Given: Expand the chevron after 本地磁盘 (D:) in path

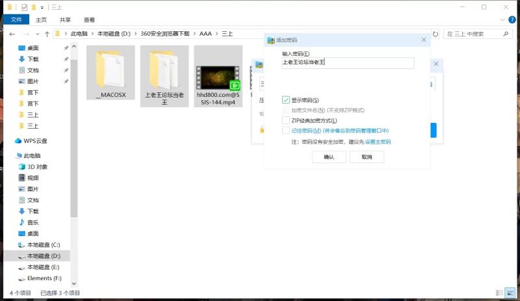Looking at the screenshot, I should pyautogui.click(x=136, y=34).
